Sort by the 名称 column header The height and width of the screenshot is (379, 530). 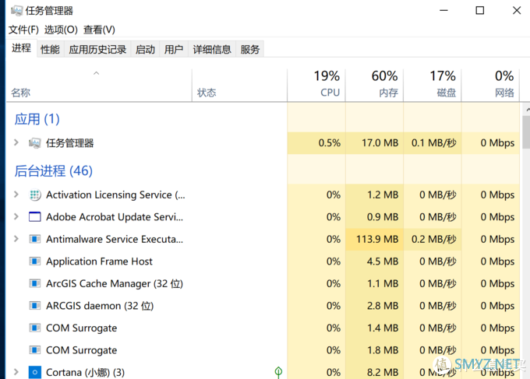click(99, 86)
